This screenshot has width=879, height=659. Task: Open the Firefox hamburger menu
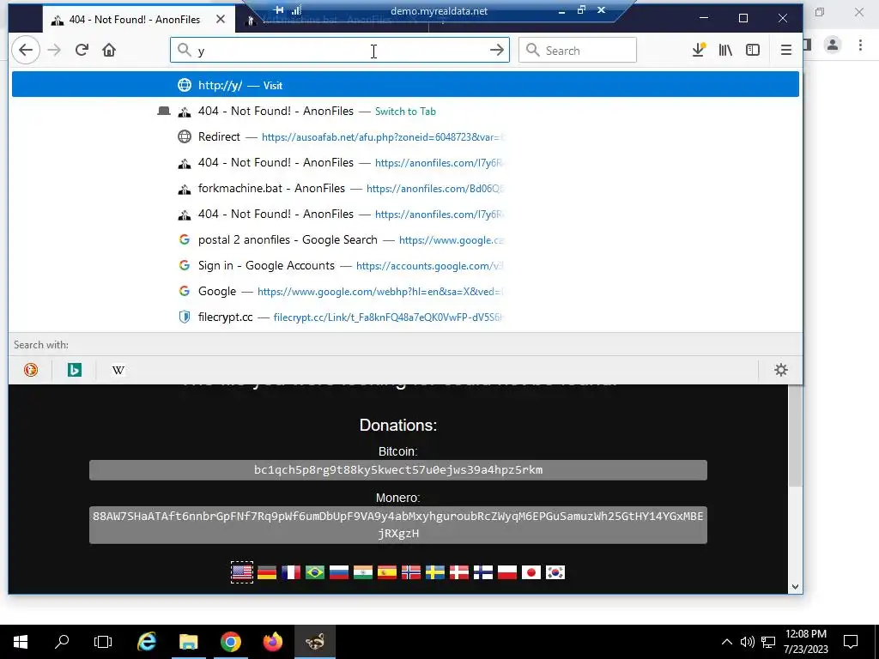click(x=786, y=51)
